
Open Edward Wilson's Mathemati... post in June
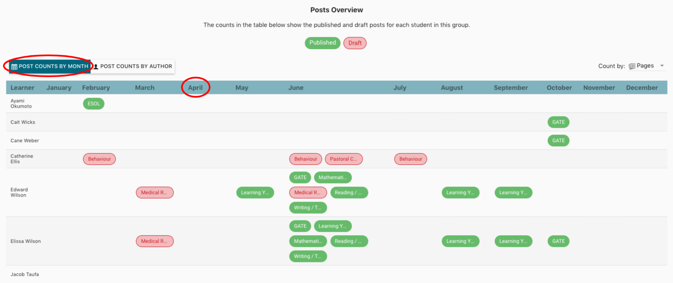click(x=332, y=177)
